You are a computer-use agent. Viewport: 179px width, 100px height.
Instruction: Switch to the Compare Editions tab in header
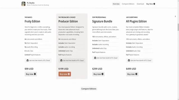128,4
